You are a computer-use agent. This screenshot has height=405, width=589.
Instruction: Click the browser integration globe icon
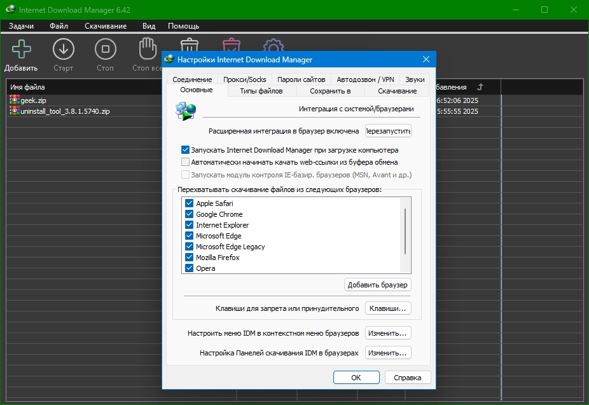coord(186,111)
